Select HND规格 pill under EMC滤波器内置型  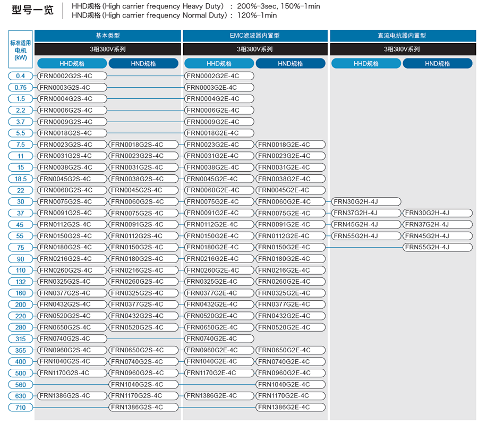click(x=290, y=63)
